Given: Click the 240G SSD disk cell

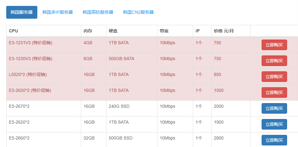Looking at the screenshot, I should click(x=119, y=106).
